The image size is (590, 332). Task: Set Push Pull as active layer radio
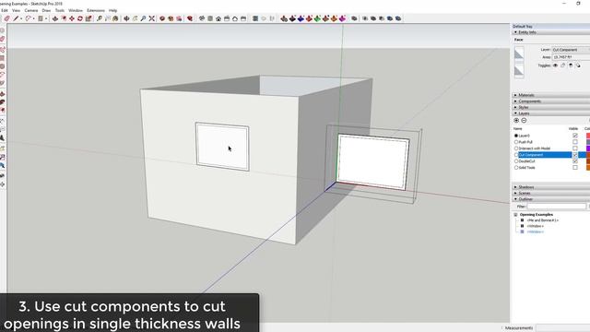coord(516,142)
